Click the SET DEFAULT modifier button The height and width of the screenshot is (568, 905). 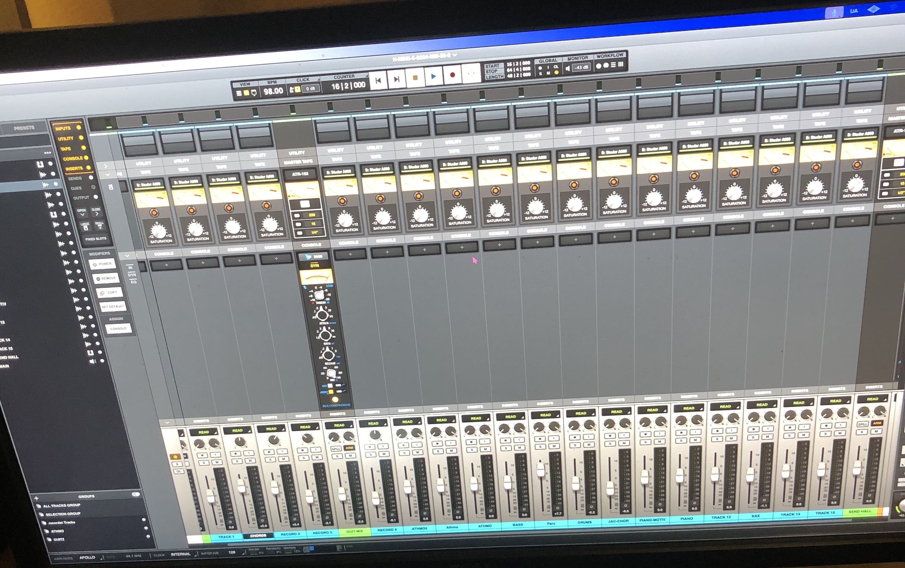pos(113,307)
